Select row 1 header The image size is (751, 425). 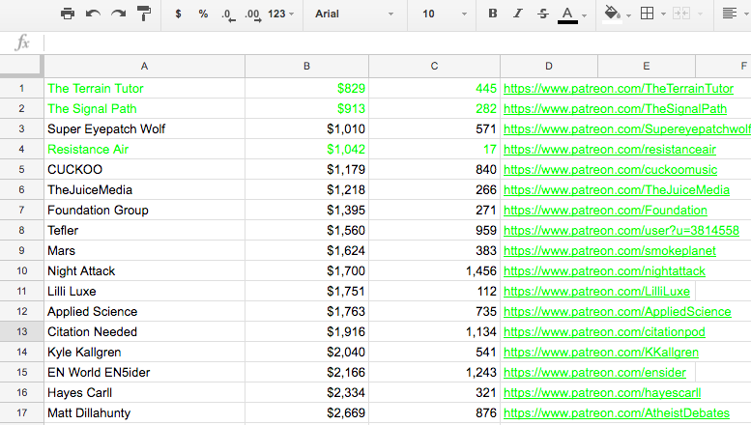click(x=21, y=89)
